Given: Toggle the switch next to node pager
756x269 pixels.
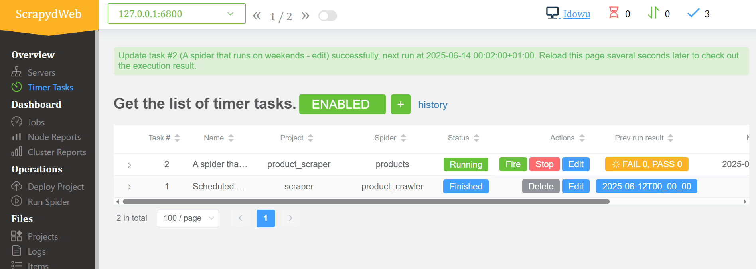Looking at the screenshot, I should tap(328, 16).
